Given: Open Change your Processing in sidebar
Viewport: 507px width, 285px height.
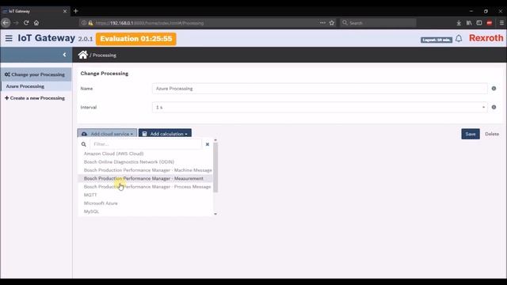Looking at the screenshot, I should (x=36, y=74).
